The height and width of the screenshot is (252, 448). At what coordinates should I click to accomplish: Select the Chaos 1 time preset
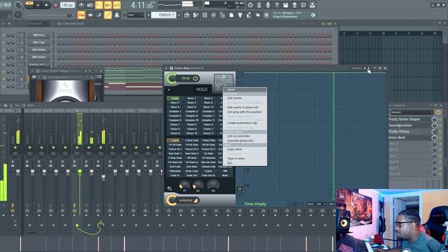(x=175, y=125)
